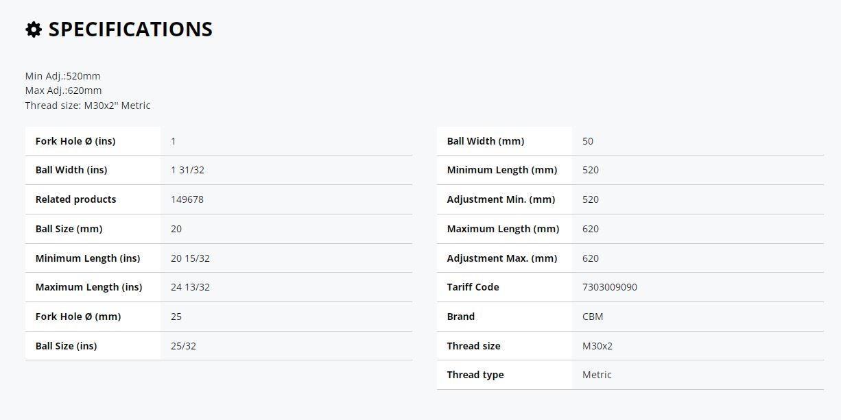The height and width of the screenshot is (420, 841).
Task: Select the Ball Width (mm) label
Action: pyautogui.click(x=486, y=141)
